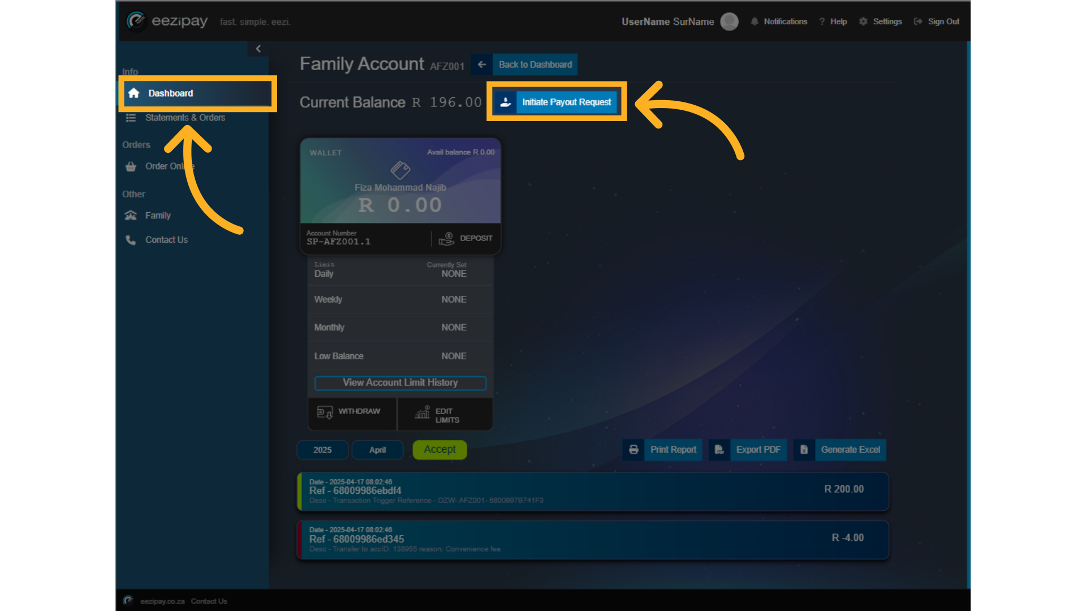
Task: Click the Family people icon
Action: coord(131,216)
